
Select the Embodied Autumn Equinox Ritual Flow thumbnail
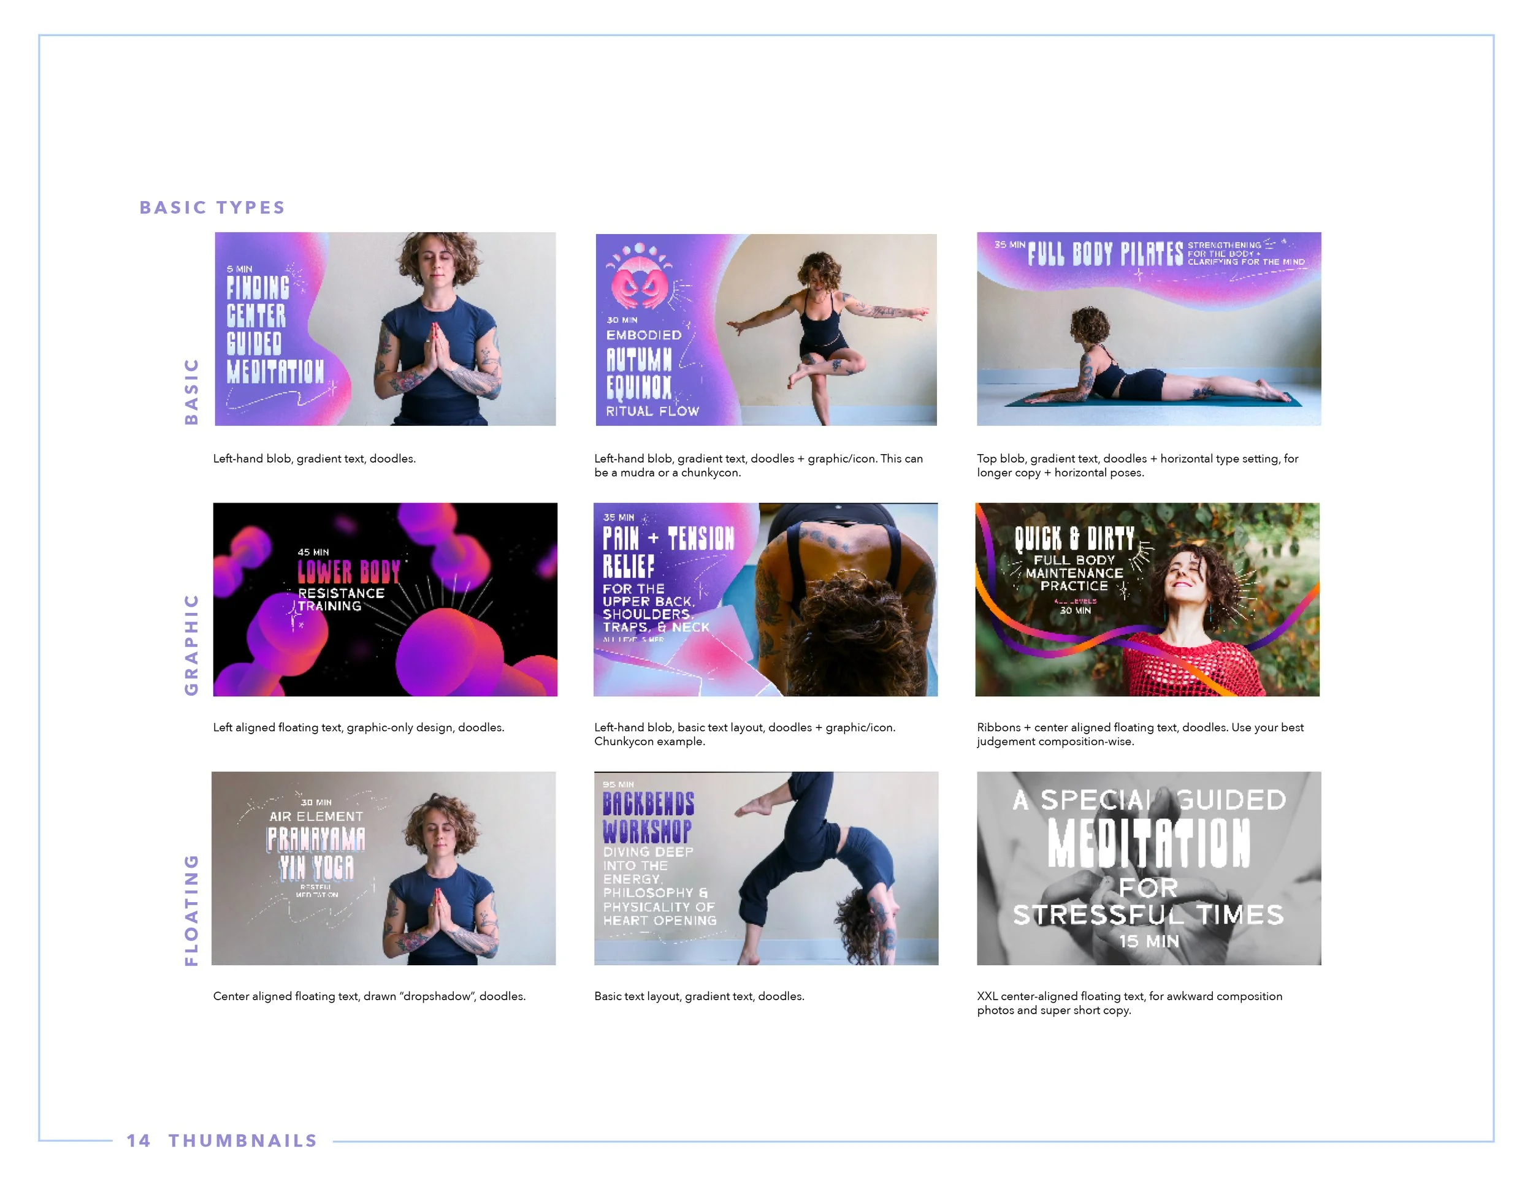coord(766,330)
